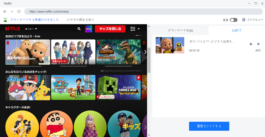Image resolution: width=265 pixels, height=137 pixels.
Task: Click the Netflix logo
Action: pyautogui.click(x=12, y=29)
